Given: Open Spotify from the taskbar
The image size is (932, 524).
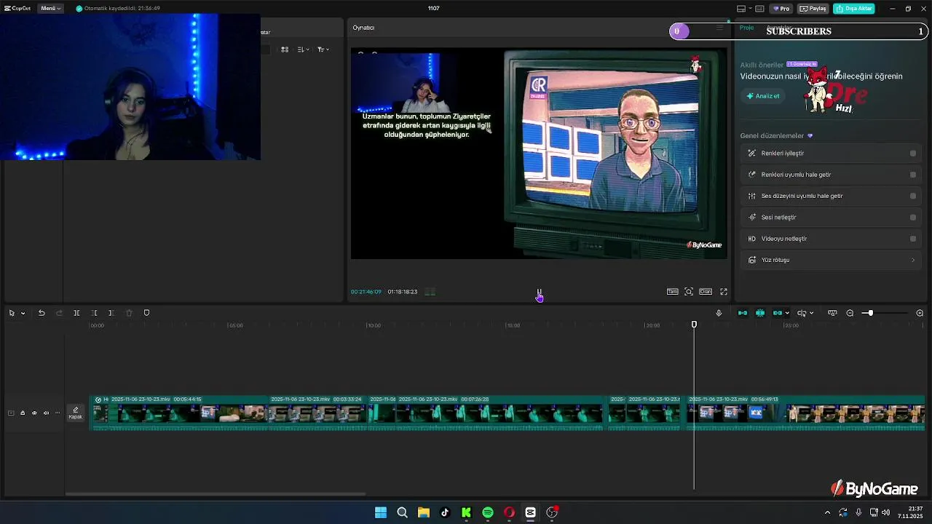Looking at the screenshot, I should tap(488, 512).
